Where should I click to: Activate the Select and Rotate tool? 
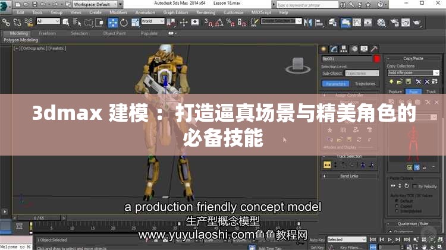pos(124,23)
